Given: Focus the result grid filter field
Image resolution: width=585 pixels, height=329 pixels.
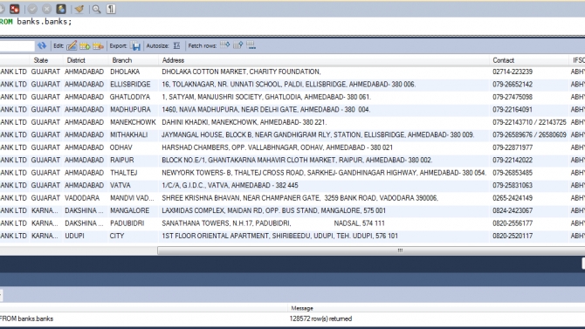Looking at the screenshot, I should [x=17, y=45].
